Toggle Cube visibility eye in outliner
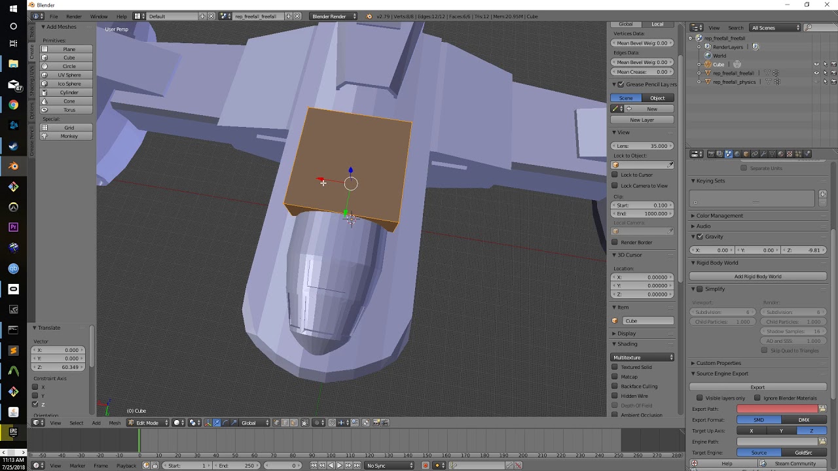 coord(816,64)
